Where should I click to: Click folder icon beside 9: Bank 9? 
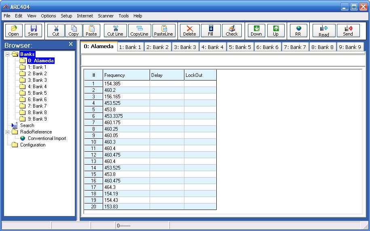click(x=22, y=119)
